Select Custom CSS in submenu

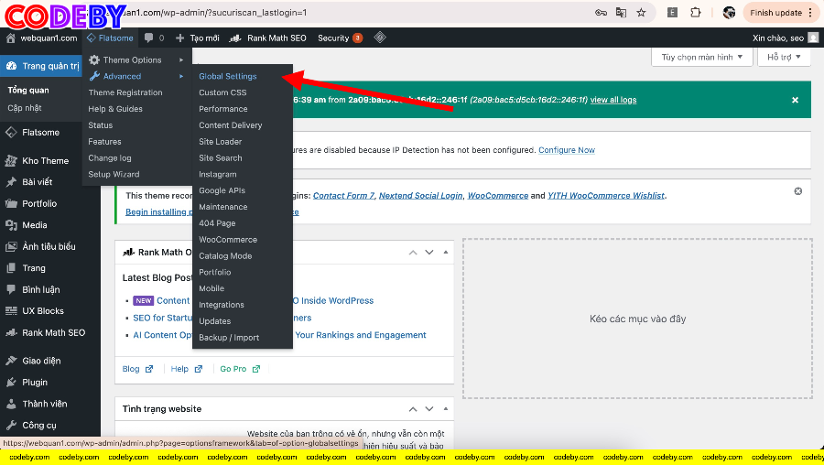click(222, 92)
